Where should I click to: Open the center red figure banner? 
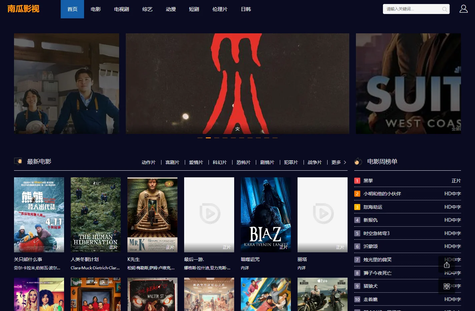tap(238, 84)
